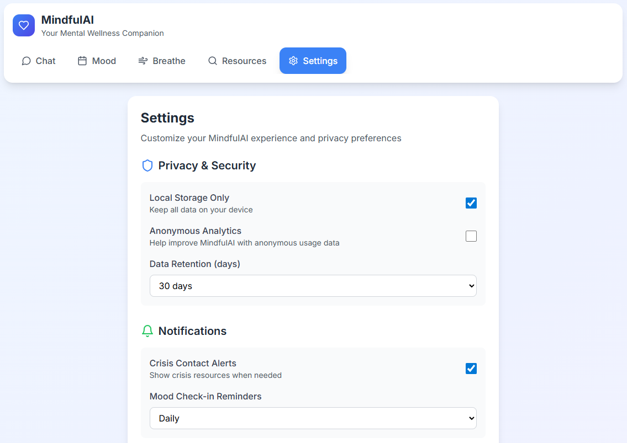Open the Mood Check-in Reminders dropdown

313,418
